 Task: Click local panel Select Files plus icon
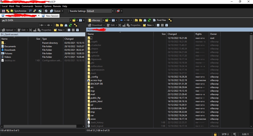click(69, 30)
